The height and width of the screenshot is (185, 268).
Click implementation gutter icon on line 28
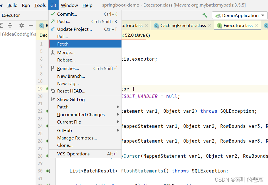click(47, 156)
